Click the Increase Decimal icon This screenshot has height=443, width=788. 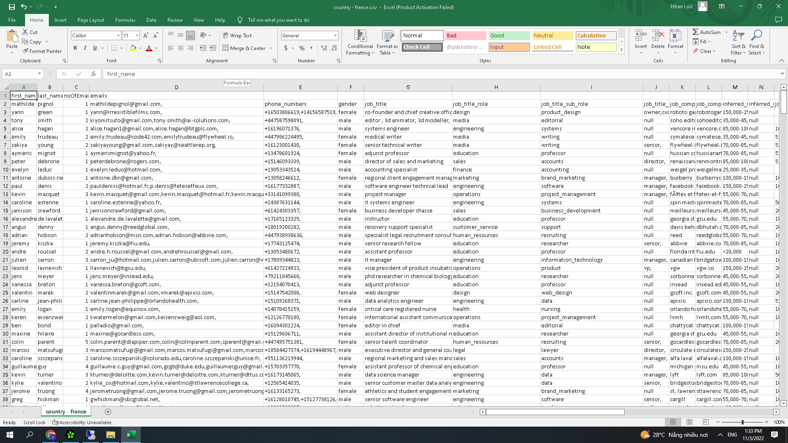(x=324, y=48)
